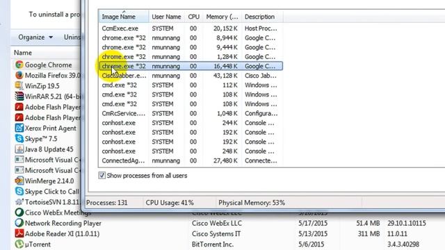Select the ConnectedAg... process row
The image size is (445, 250).
191,160
